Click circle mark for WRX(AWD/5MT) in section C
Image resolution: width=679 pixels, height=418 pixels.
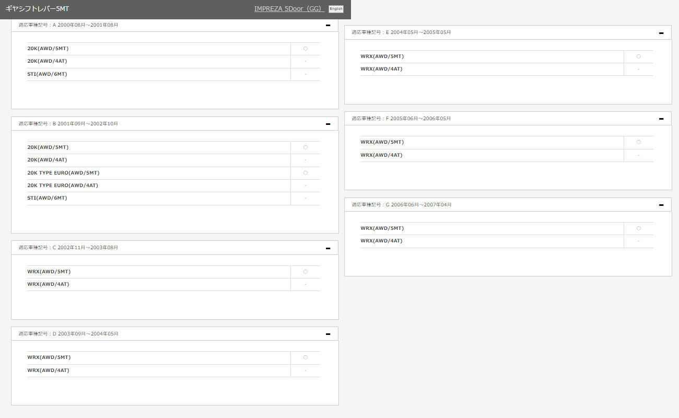pyautogui.click(x=306, y=272)
